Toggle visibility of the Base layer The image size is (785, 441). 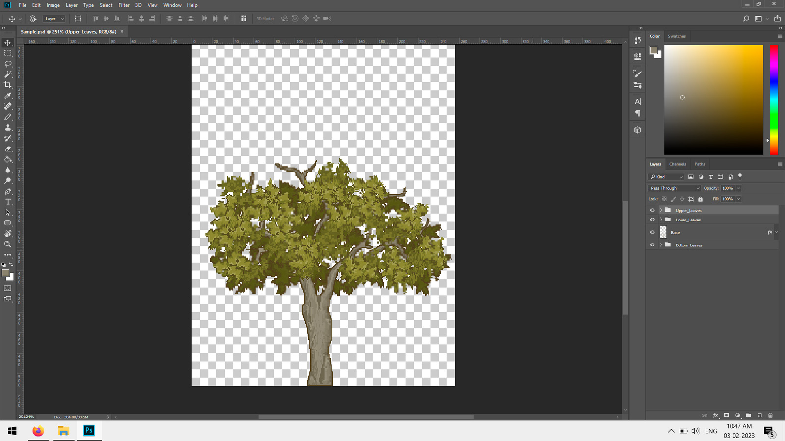652,232
